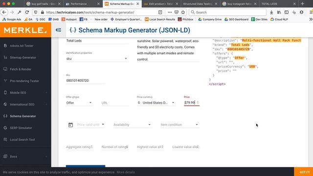Screen dimensions: 313x176
Task: Open the downloads arrow icon
Action: click(x=271, y=12)
